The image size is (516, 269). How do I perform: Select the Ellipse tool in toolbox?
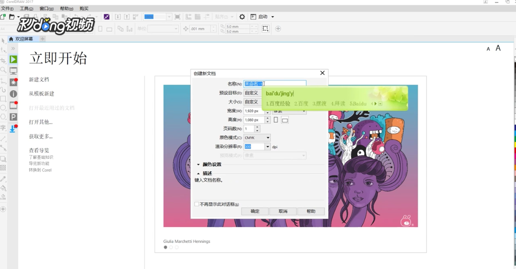[x=3, y=108]
